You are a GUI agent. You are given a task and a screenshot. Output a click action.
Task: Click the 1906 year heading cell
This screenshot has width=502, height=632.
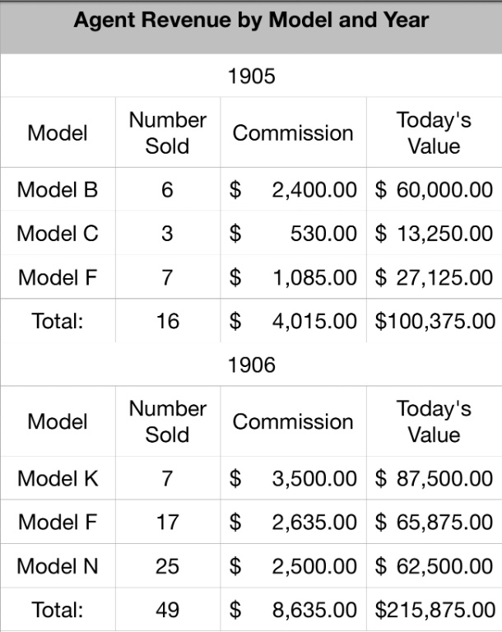click(x=251, y=365)
